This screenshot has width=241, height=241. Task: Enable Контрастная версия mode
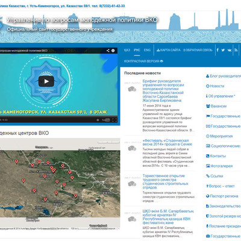click(x=143, y=61)
